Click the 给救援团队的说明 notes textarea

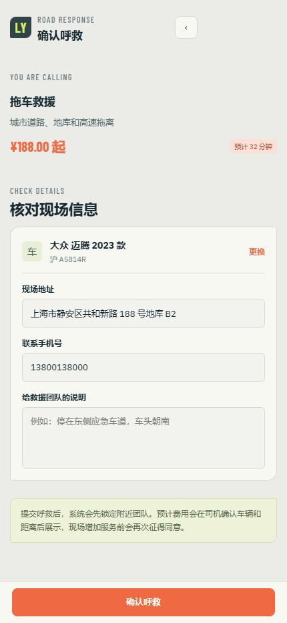pyautogui.click(x=143, y=438)
